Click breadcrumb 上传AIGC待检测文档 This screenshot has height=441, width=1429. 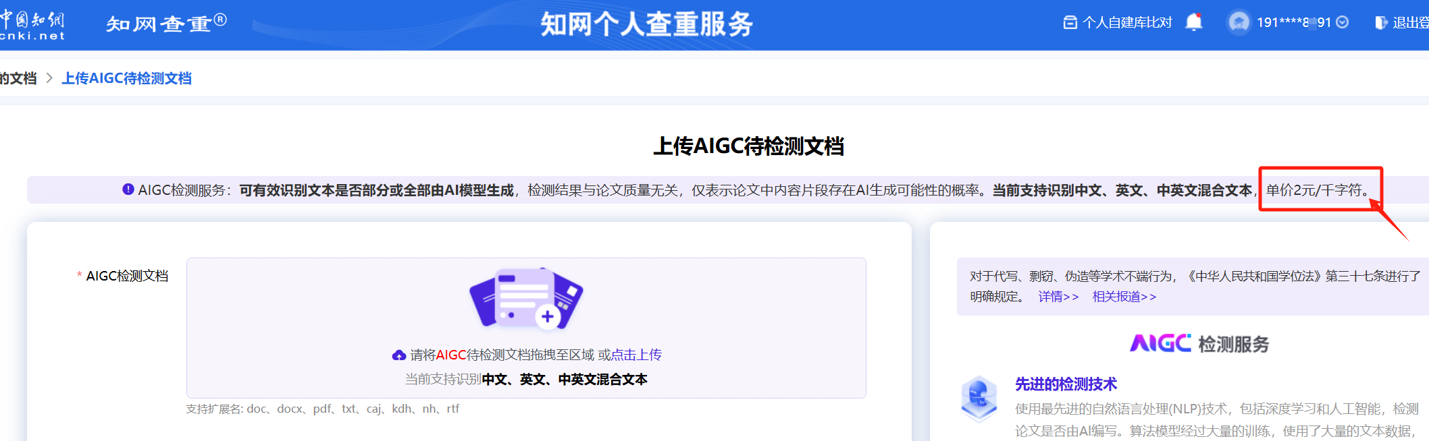point(127,78)
